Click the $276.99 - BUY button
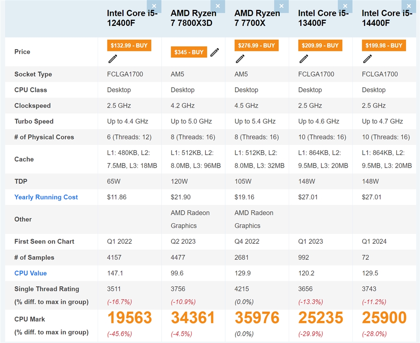Image resolution: width=420 pixels, height=343 pixels. pos(256,46)
